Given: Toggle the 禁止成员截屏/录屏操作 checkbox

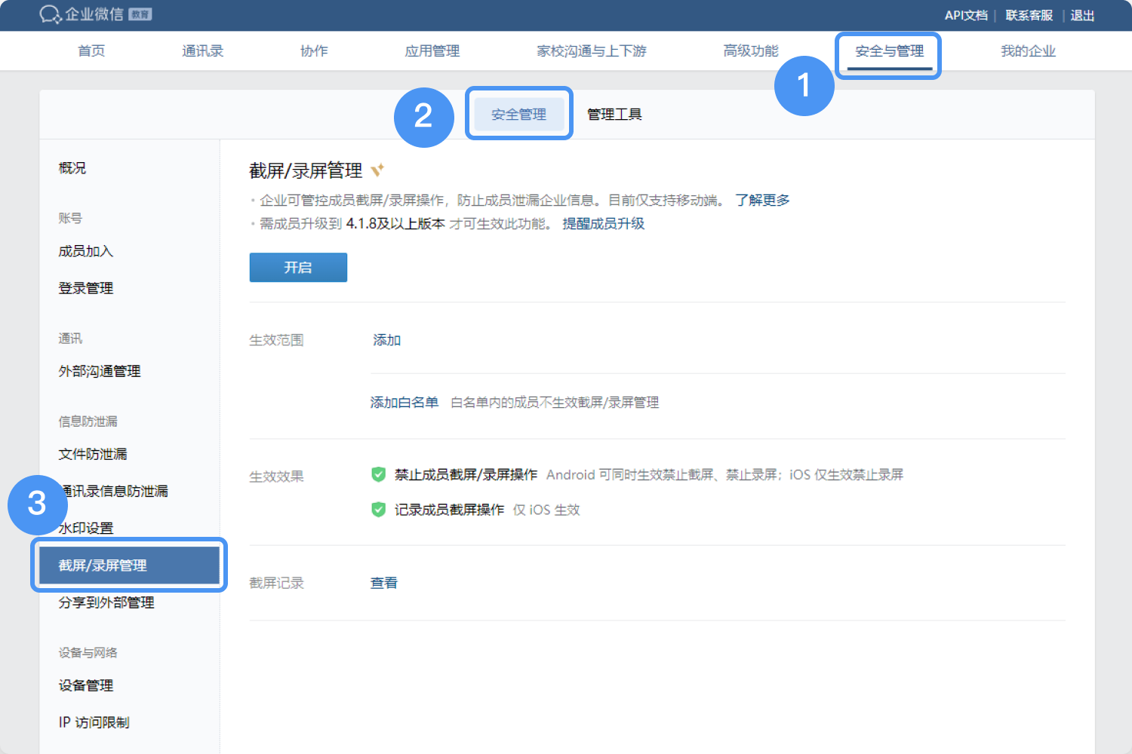Looking at the screenshot, I should click(379, 474).
